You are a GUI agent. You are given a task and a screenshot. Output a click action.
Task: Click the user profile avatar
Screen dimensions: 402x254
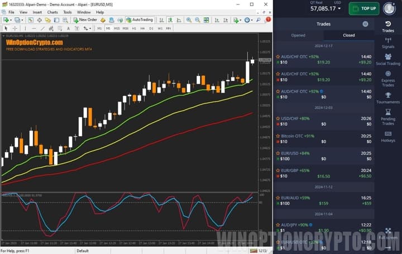point(389,8)
